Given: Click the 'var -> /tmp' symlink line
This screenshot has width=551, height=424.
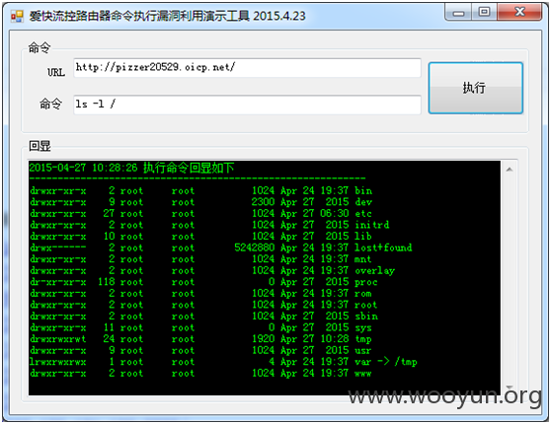Looking at the screenshot, I should 223,362.
